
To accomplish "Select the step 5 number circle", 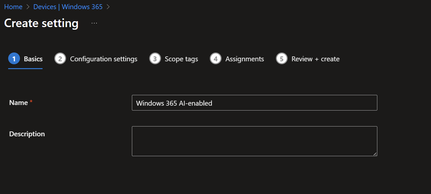I will tap(282, 59).
